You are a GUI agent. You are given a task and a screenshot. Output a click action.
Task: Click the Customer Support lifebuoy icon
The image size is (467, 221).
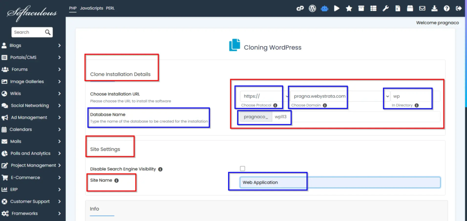pyautogui.click(x=4, y=201)
